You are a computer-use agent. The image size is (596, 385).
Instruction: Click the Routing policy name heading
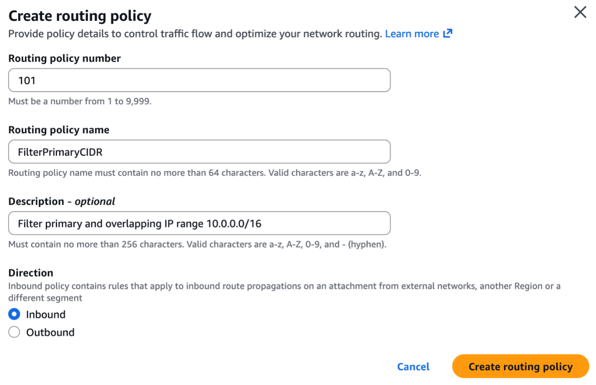(58, 129)
